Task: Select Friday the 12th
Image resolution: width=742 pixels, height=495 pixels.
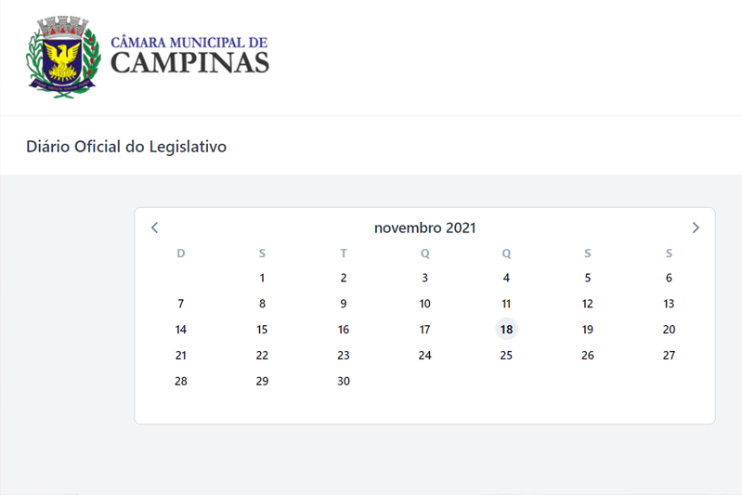Action: point(587,304)
